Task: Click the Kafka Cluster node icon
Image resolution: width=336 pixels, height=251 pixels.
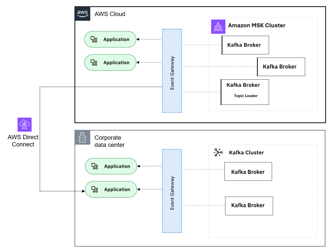Action: pyautogui.click(x=218, y=152)
